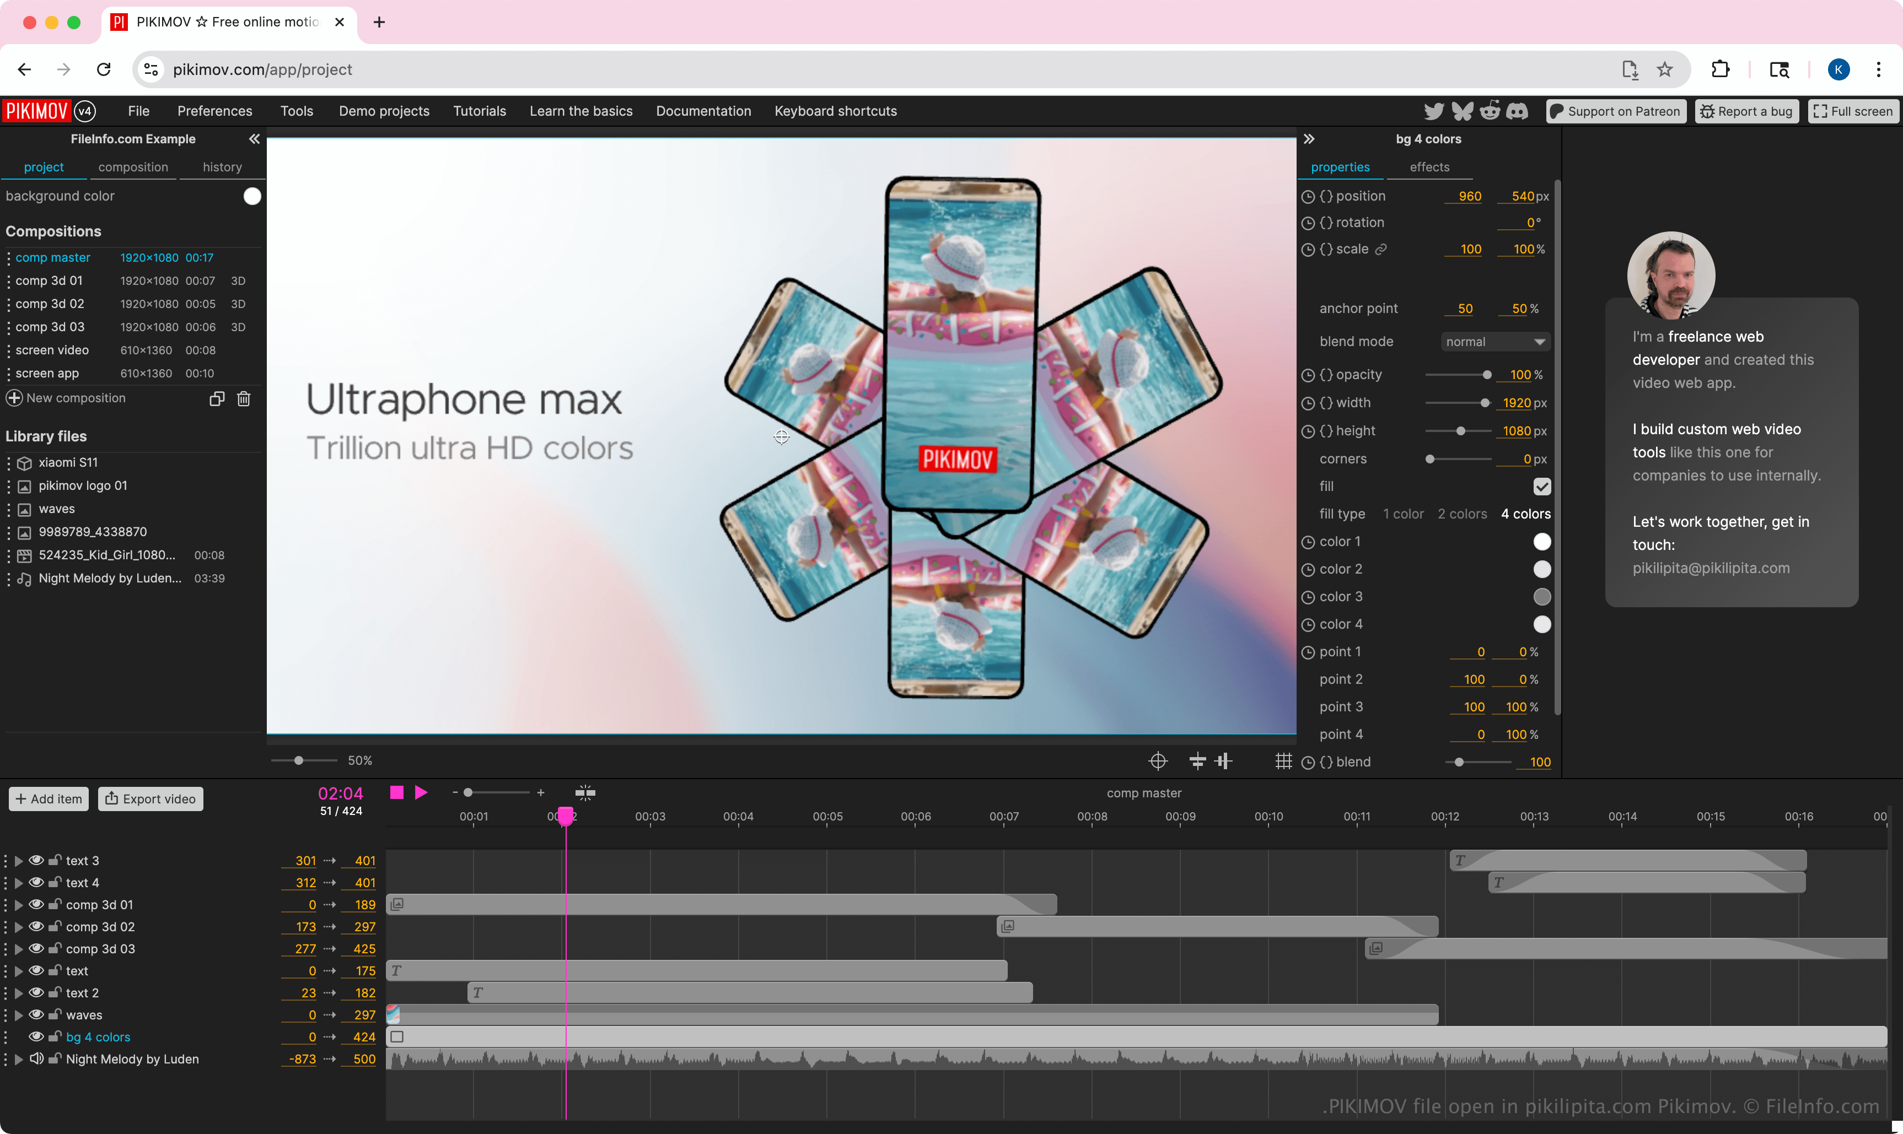
Task: Toggle color 1 keyframe stopwatch
Action: 1308,543
